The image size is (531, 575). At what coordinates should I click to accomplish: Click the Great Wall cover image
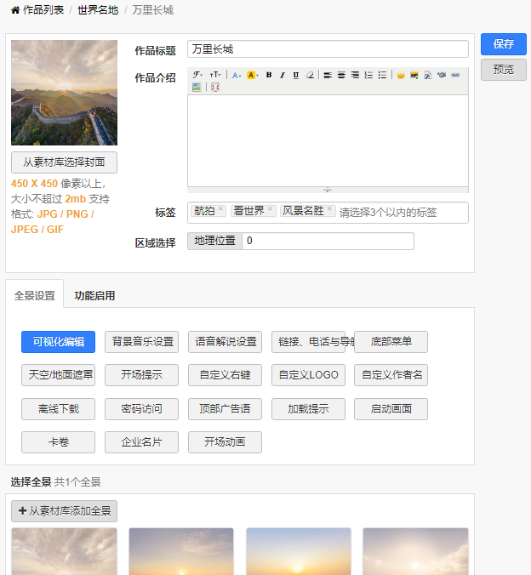pyautogui.click(x=64, y=93)
